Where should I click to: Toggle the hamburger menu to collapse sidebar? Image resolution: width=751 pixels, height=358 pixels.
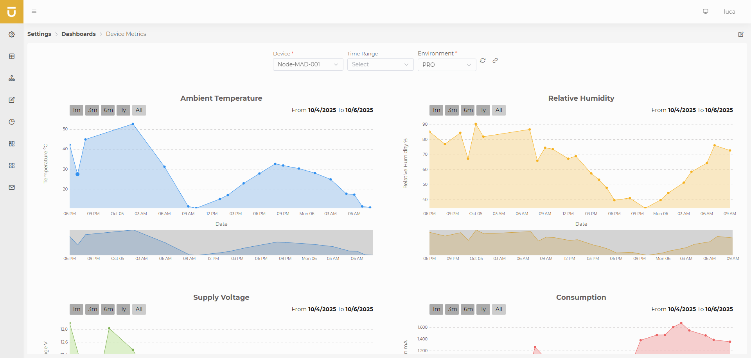tap(34, 11)
